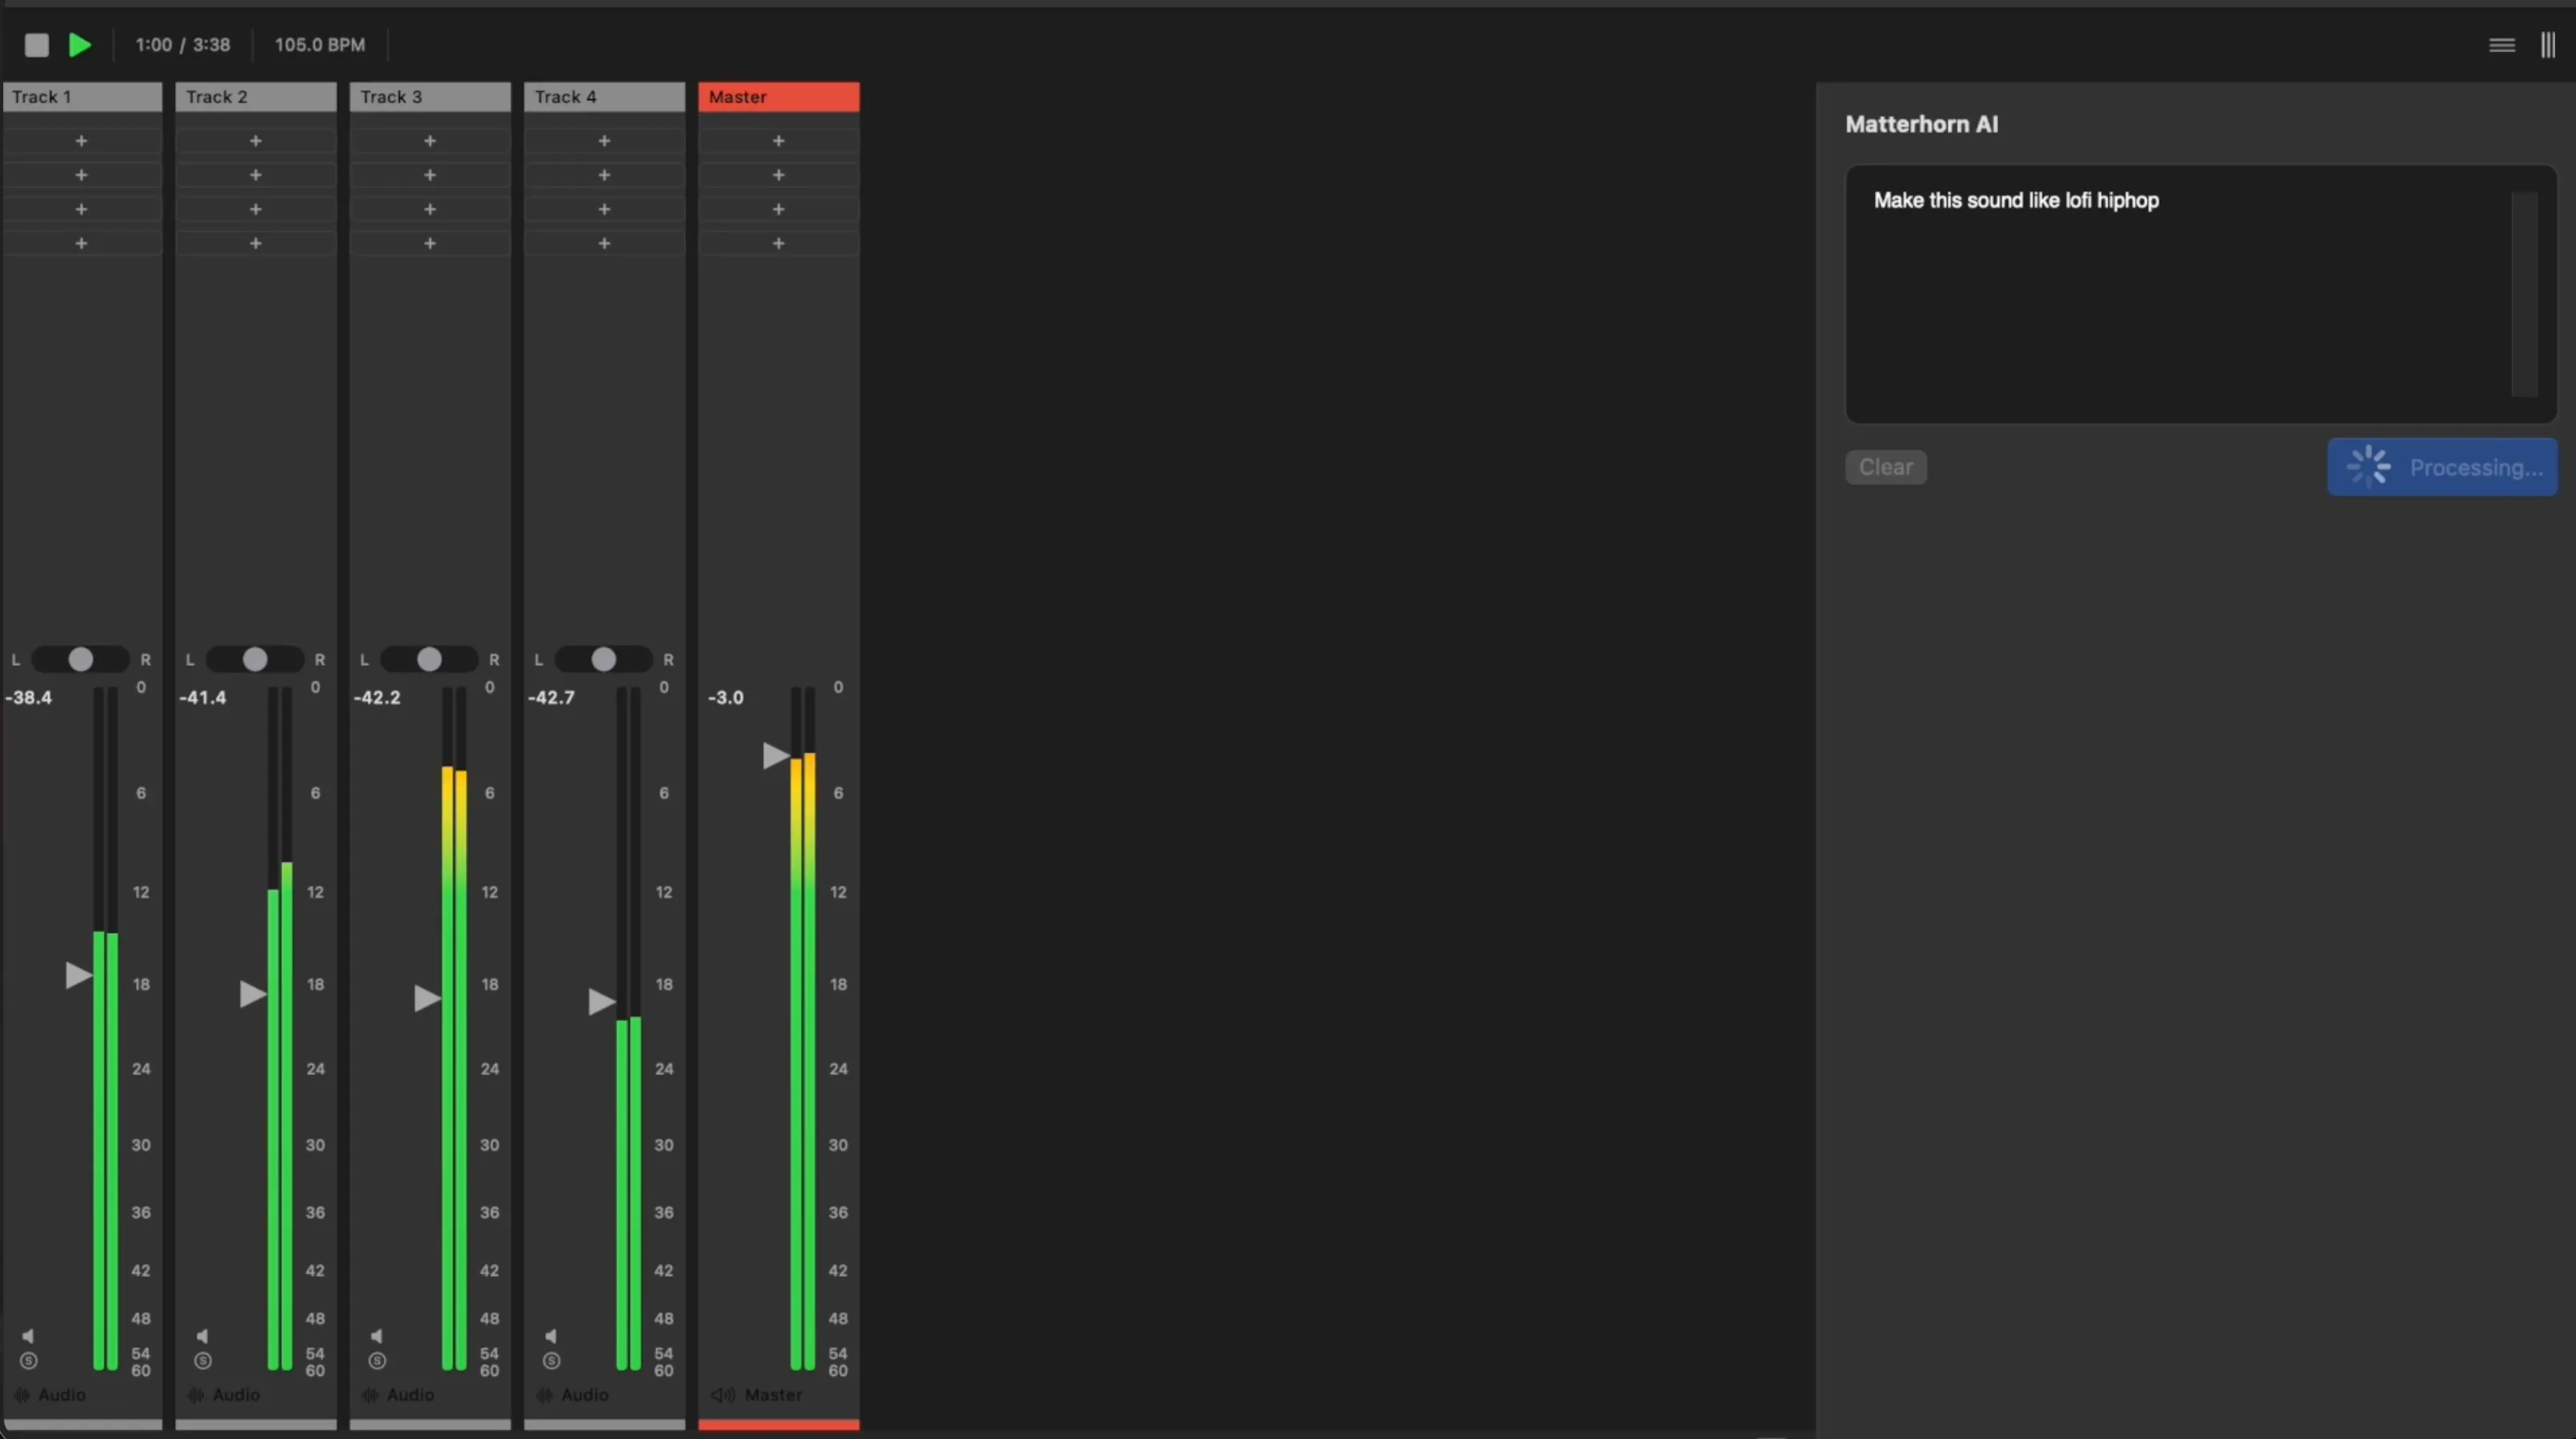
Task: Switch to arrangement view using horizontal lines icon
Action: [x=2502, y=45]
